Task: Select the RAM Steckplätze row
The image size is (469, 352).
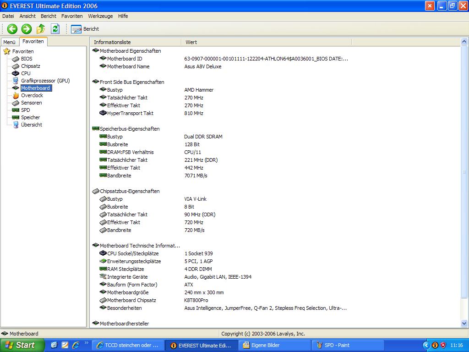Action: 156,269
